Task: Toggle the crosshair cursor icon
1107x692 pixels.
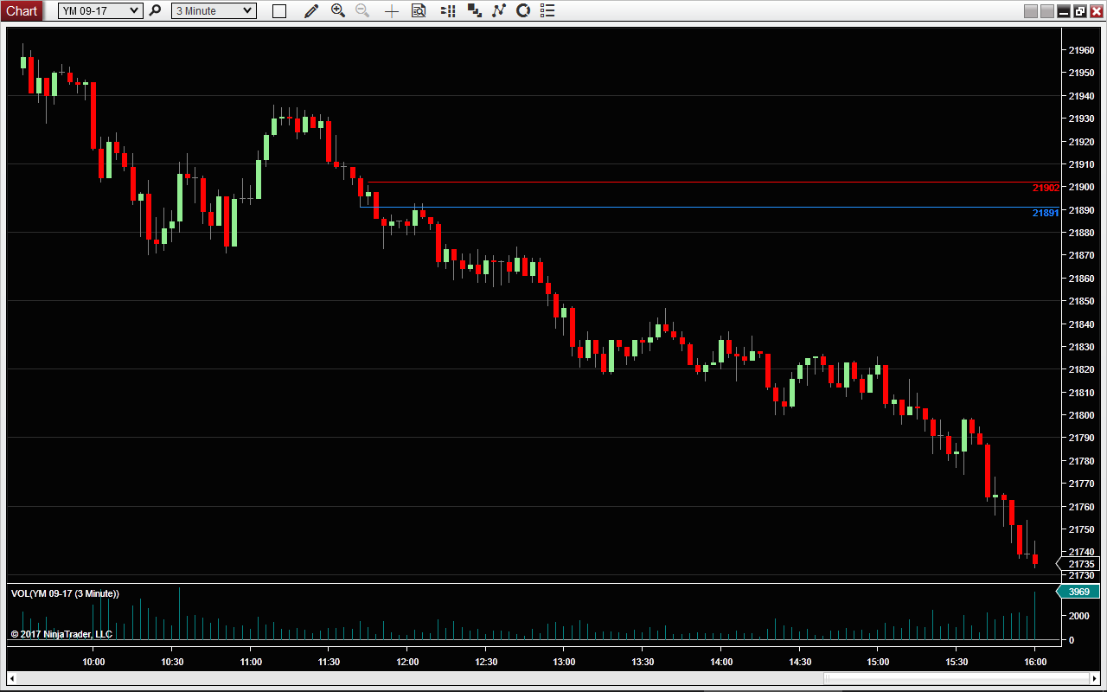Action: pos(392,11)
